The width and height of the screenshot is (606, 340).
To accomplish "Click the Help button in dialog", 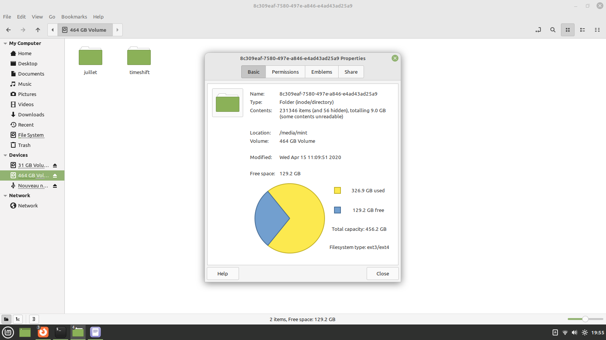I will point(223,274).
